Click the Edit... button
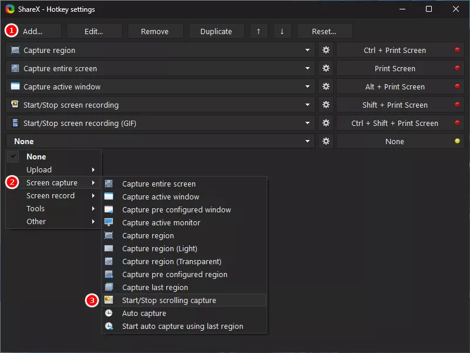 pos(94,31)
